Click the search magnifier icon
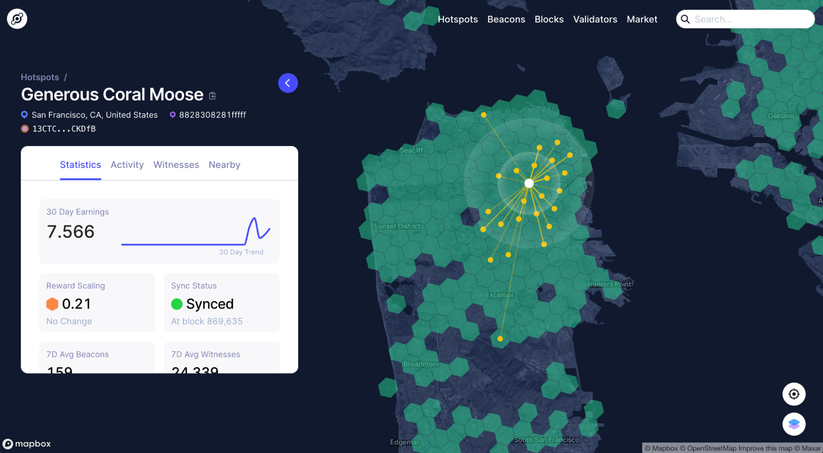This screenshot has width=823, height=453. point(685,19)
